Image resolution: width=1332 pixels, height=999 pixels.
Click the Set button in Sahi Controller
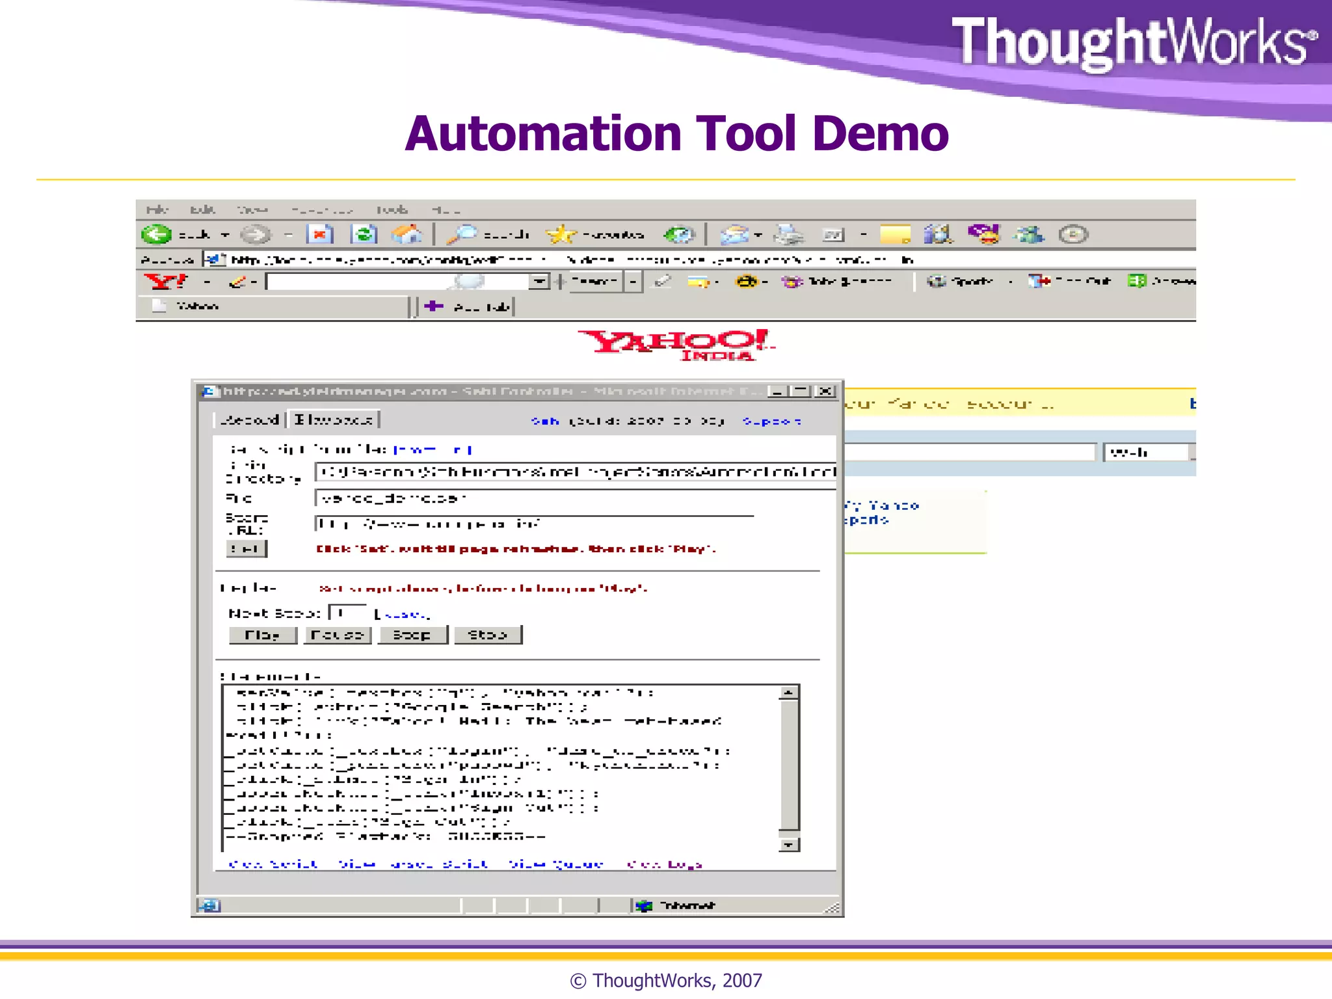[246, 549]
